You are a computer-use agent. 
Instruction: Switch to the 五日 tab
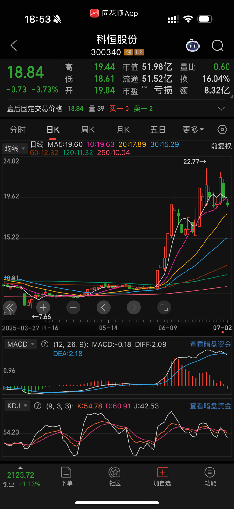(158, 130)
